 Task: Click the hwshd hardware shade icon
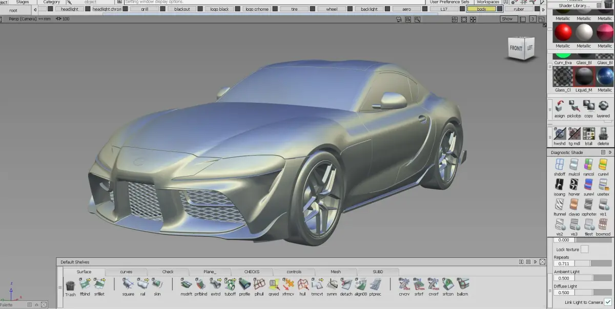[560, 136]
